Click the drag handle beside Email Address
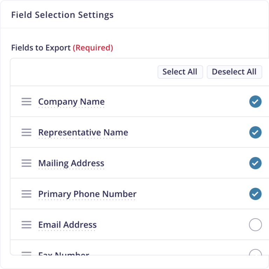Viewport: 269px width, 269px height. point(27,225)
